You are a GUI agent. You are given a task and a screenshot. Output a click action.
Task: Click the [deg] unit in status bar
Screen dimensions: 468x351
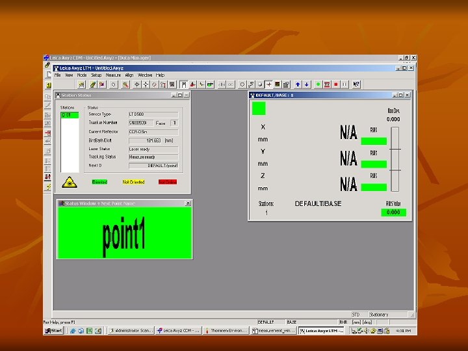tap(367, 322)
